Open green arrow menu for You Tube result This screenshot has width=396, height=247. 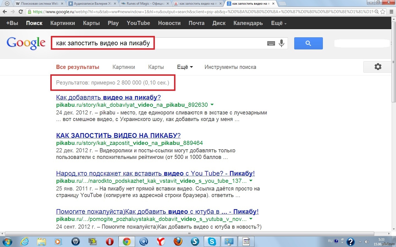[251, 181]
